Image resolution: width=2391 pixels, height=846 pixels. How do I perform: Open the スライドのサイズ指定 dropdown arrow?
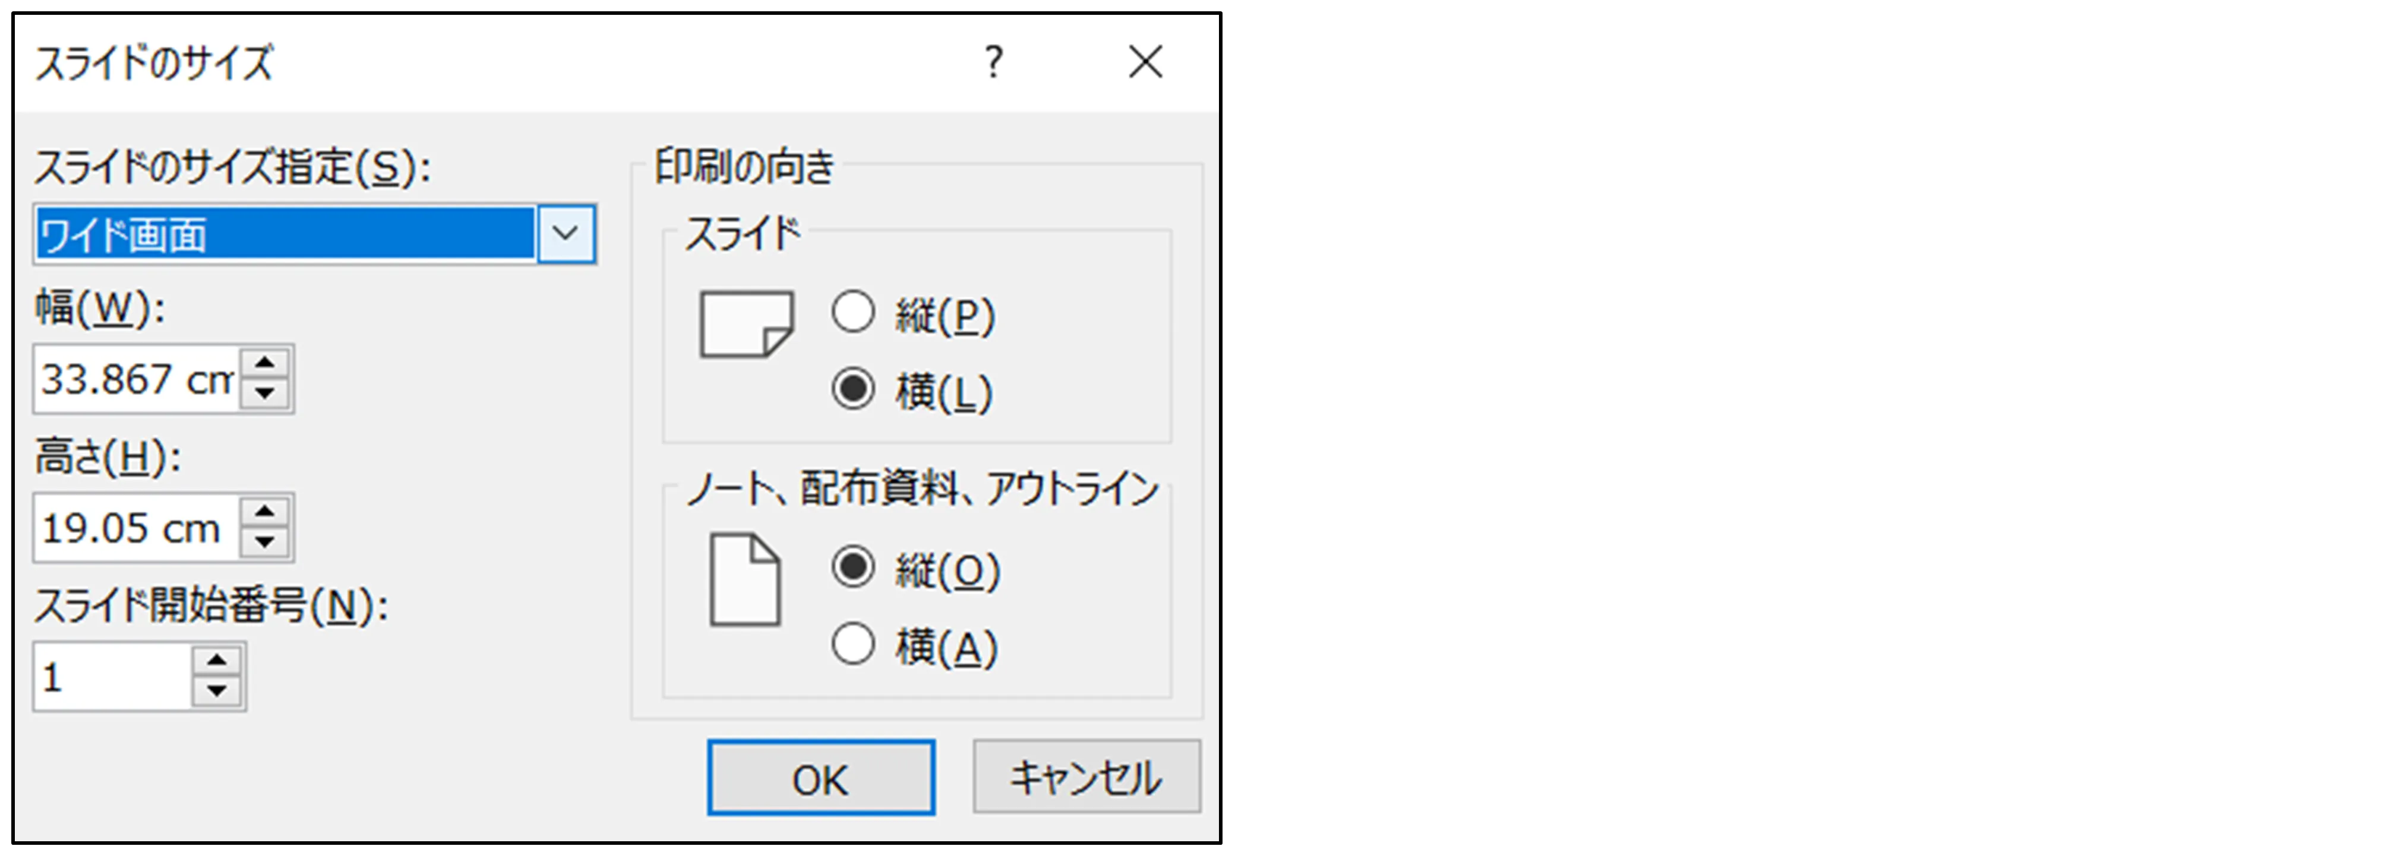pyautogui.click(x=566, y=234)
